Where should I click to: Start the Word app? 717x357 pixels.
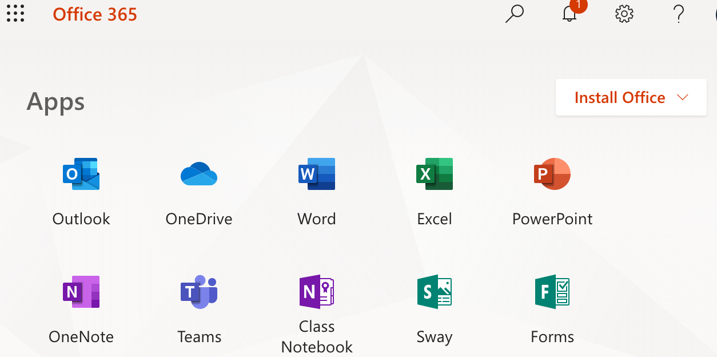pyautogui.click(x=317, y=192)
